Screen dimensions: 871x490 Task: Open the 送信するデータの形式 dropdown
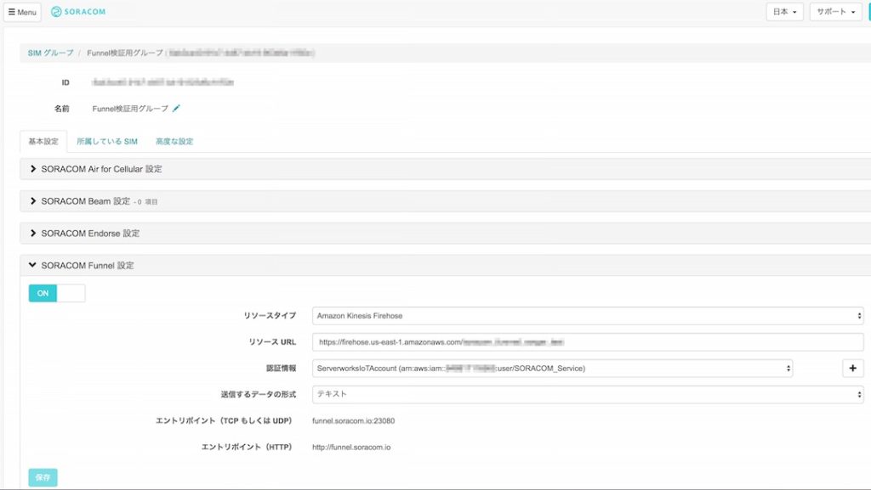click(588, 394)
